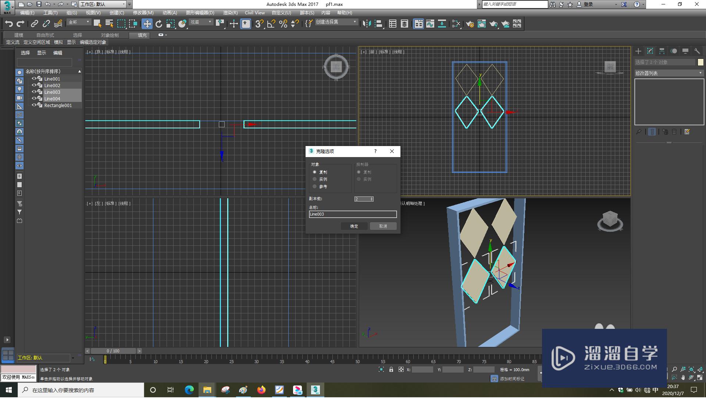Select the Copy radio button under Object
The width and height of the screenshot is (706, 398).
point(314,172)
